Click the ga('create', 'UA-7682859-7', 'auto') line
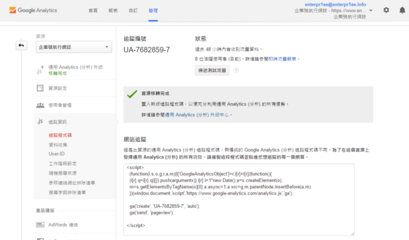Image resolution: width=409 pixels, height=240 pixels. tap(165, 206)
